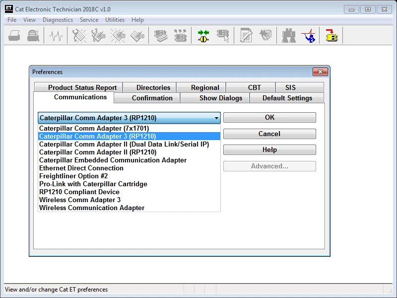Image resolution: width=397 pixels, height=298 pixels.
Task: Switch to the SIS tab
Action: pyautogui.click(x=300, y=87)
